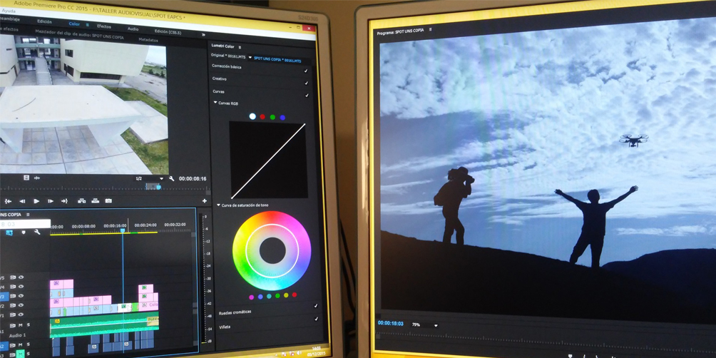This screenshot has width=716, height=358.
Task: Switch to the Edición workspace
Action: pos(44,21)
